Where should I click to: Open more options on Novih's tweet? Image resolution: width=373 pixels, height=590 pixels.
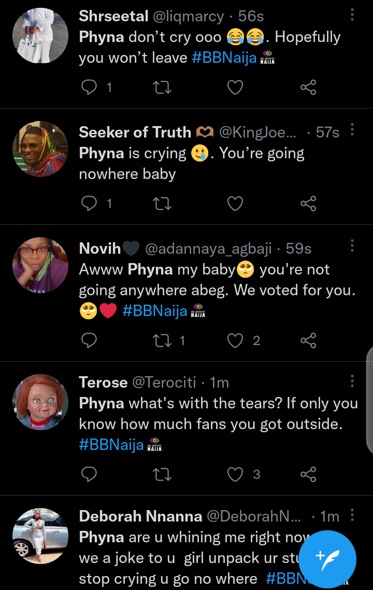point(352,245)
